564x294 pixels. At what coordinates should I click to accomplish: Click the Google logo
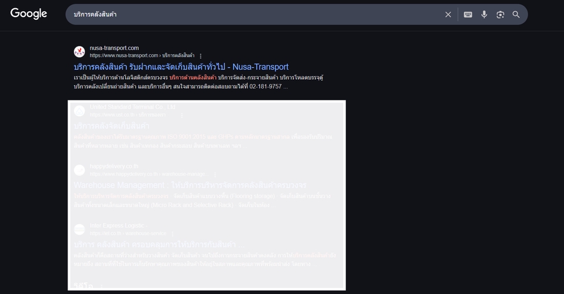click(29, 13)
